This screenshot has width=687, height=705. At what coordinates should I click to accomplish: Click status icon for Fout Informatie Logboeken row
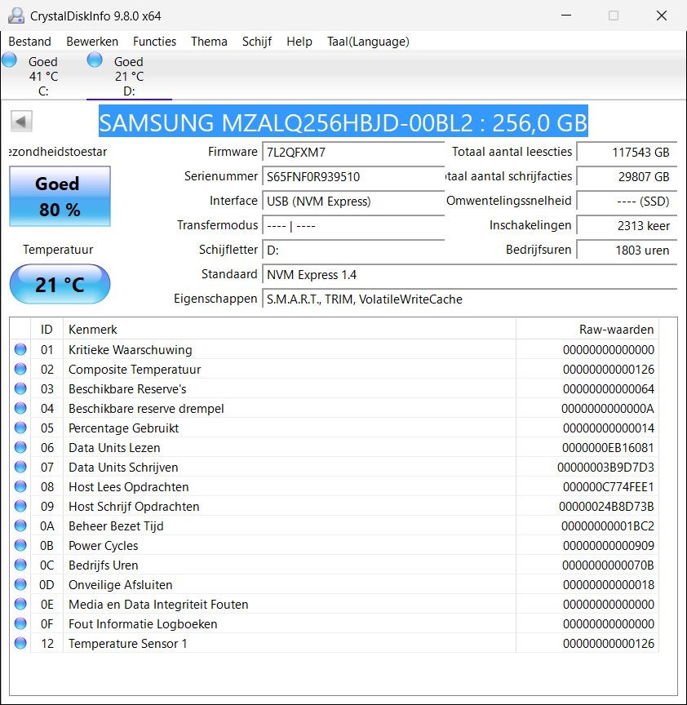point(20,623)
